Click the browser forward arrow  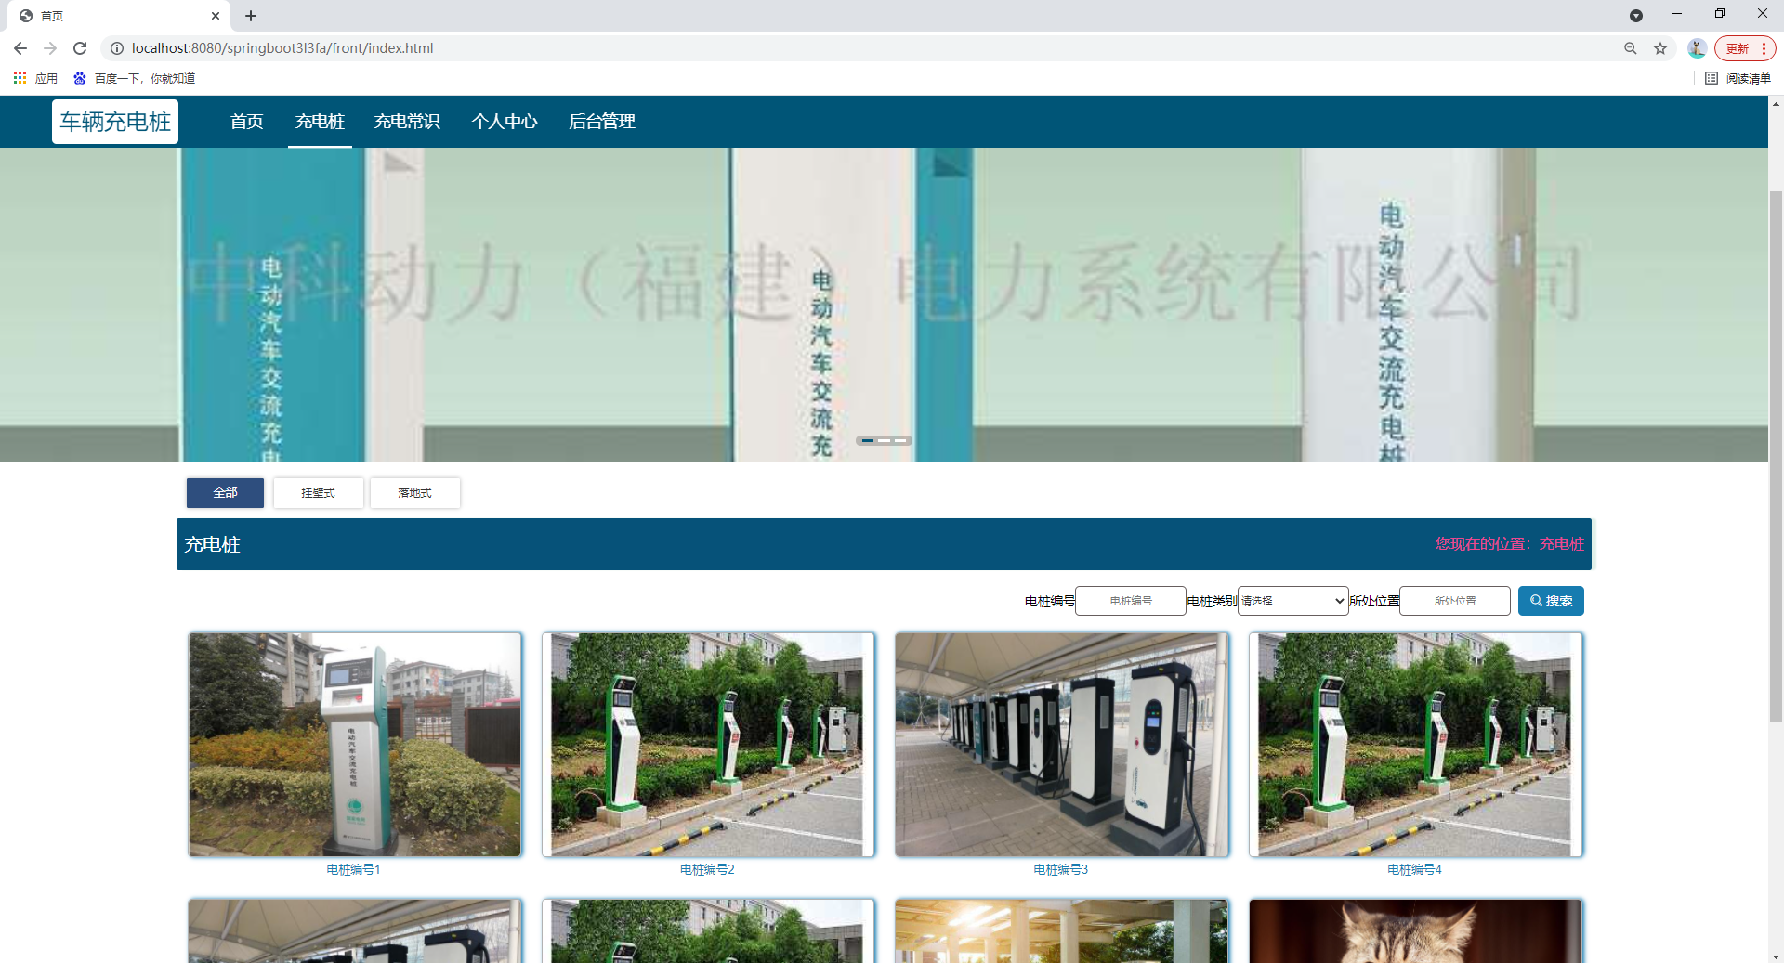pyautogui.click(x=50, y=48)
